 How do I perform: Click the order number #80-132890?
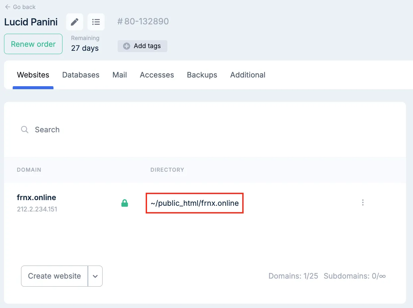tap(143, 22)
